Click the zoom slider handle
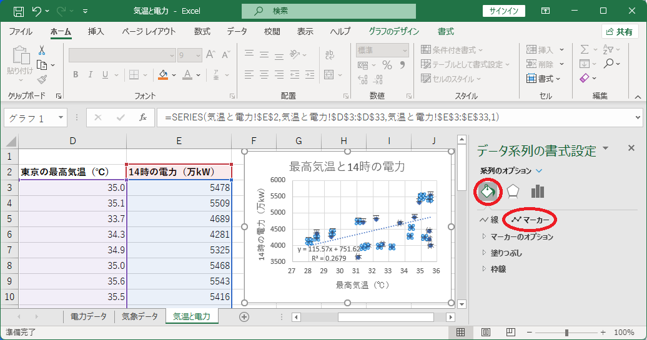 pos(566,332)
